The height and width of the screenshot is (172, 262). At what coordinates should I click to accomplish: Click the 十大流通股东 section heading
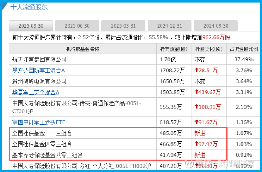[x=29, y=7]
